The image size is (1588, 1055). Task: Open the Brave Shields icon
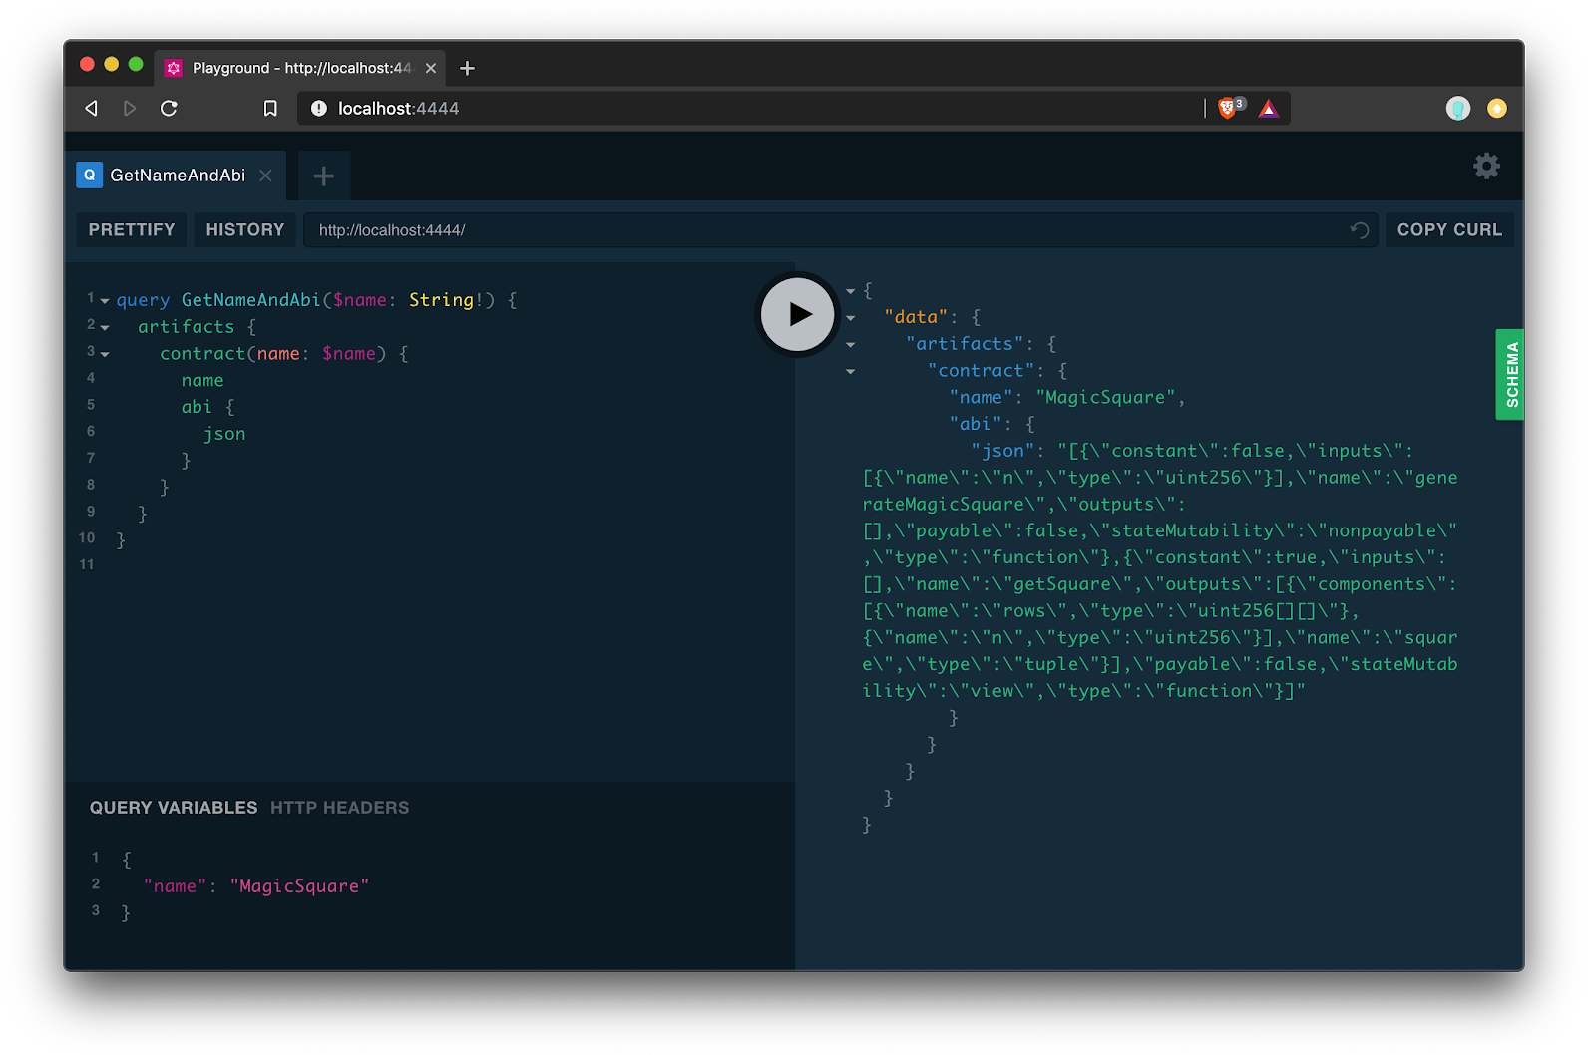coord(1230,108)
